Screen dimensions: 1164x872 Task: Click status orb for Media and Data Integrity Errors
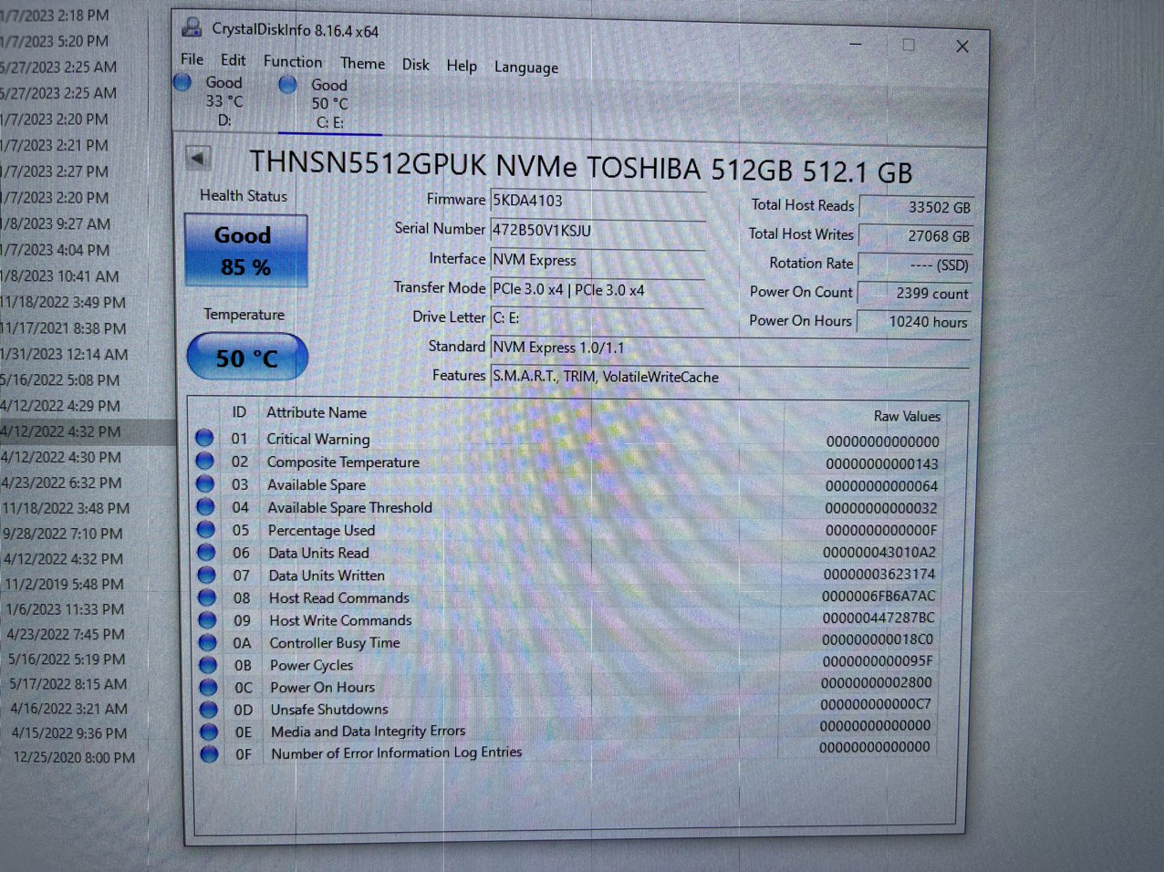pos(209,732)
